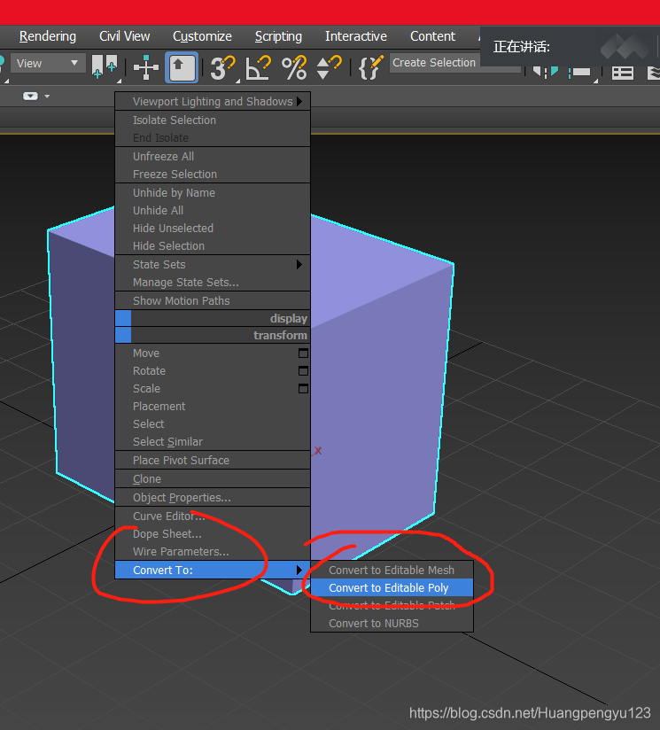
Task: Open Manage State Sets dialog
Action: pyautogui.click(x=213, y=282)
